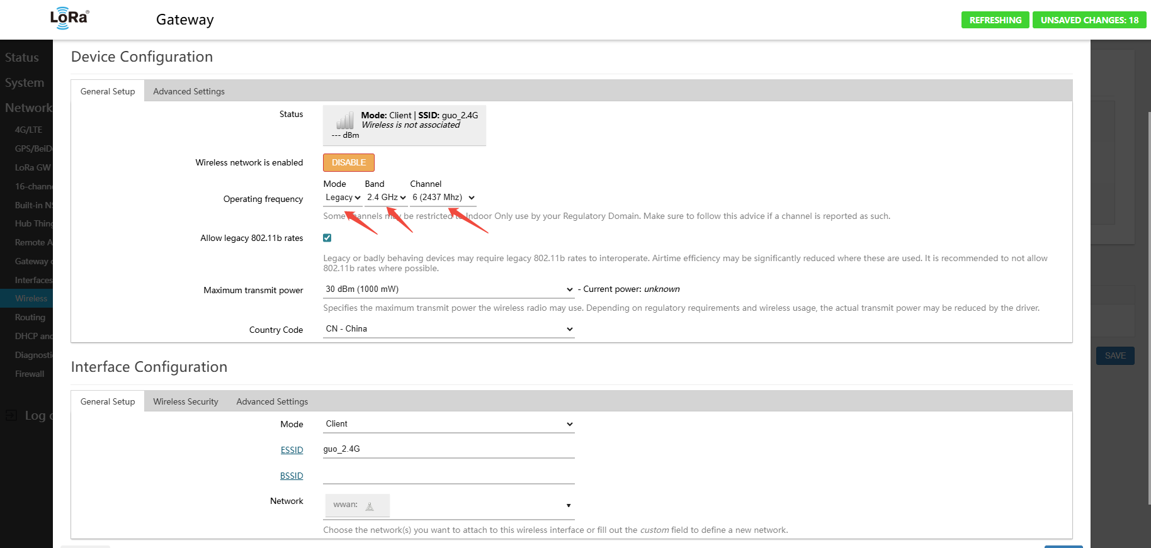Screen dimensions: 1151x548
Task: Click the UNSAVED CHANGES: 18 button
Action: (x=1089, y=20)
